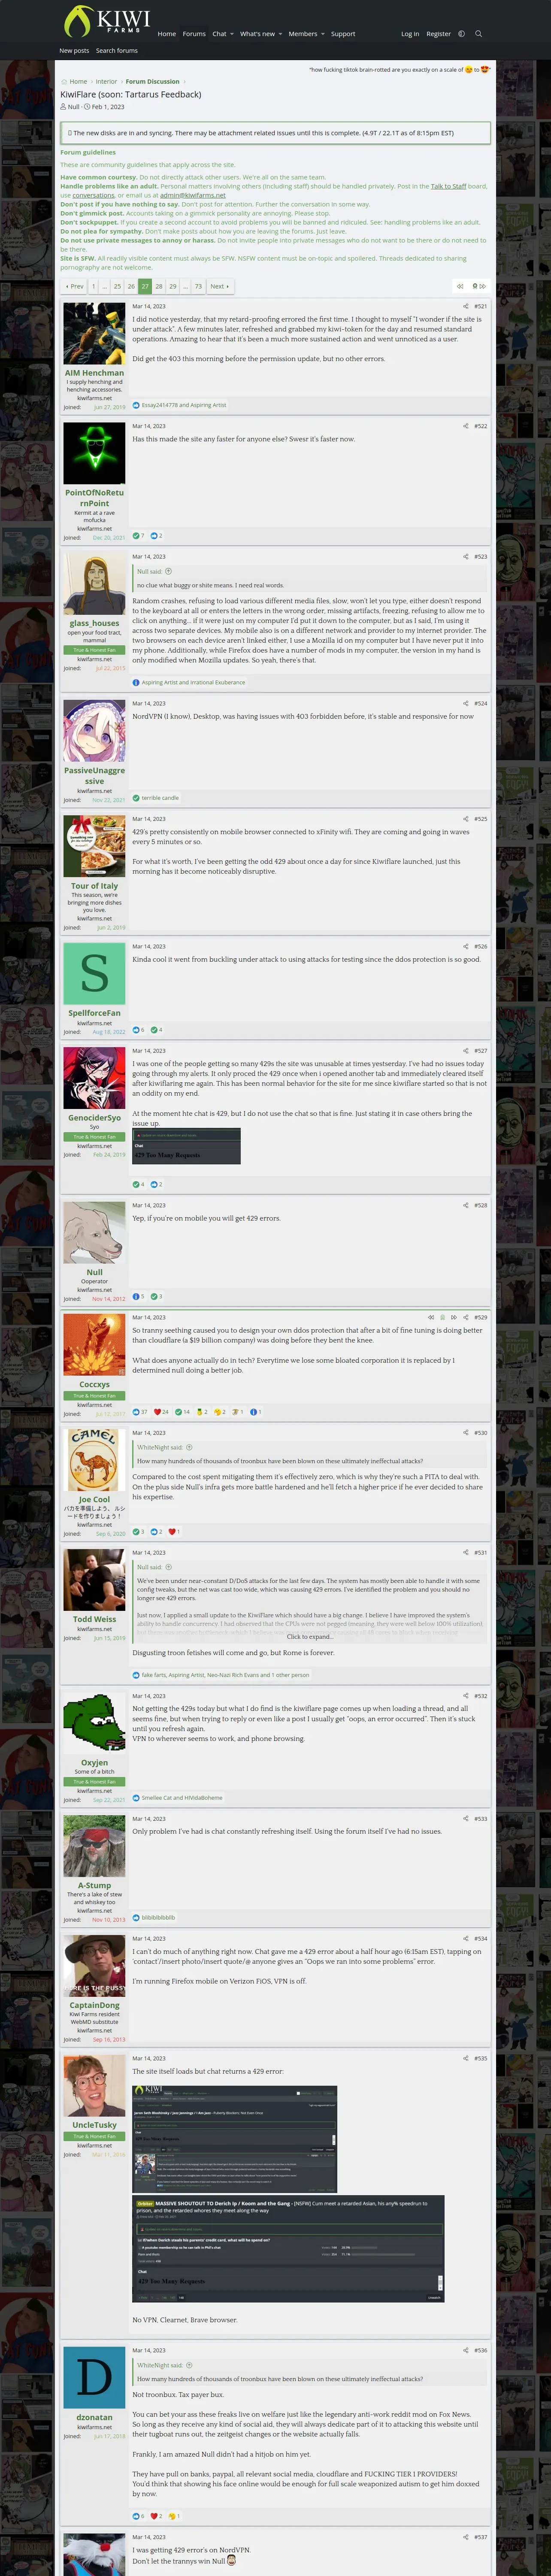Screen dimensions: 551x2576
Task: Open the Interior breadcrumb
Action: (106, 82)
